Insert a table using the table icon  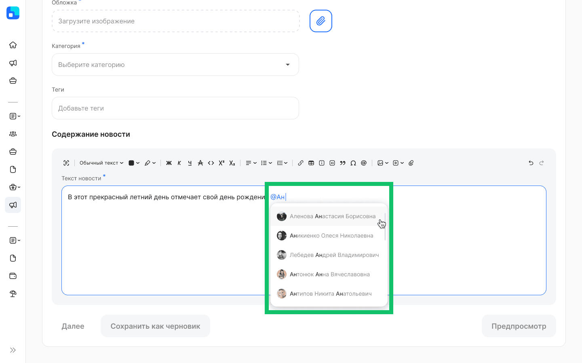point(311,163)
